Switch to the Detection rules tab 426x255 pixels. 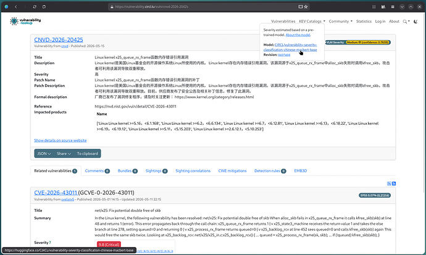click(x=270, y=171)
